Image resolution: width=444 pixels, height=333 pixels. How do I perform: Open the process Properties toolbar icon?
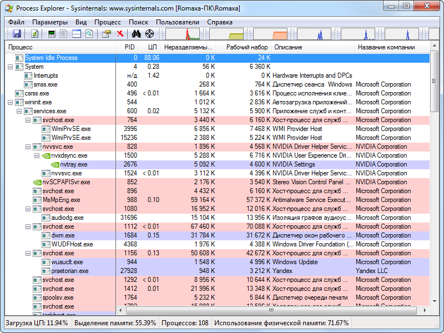(107, 34)
